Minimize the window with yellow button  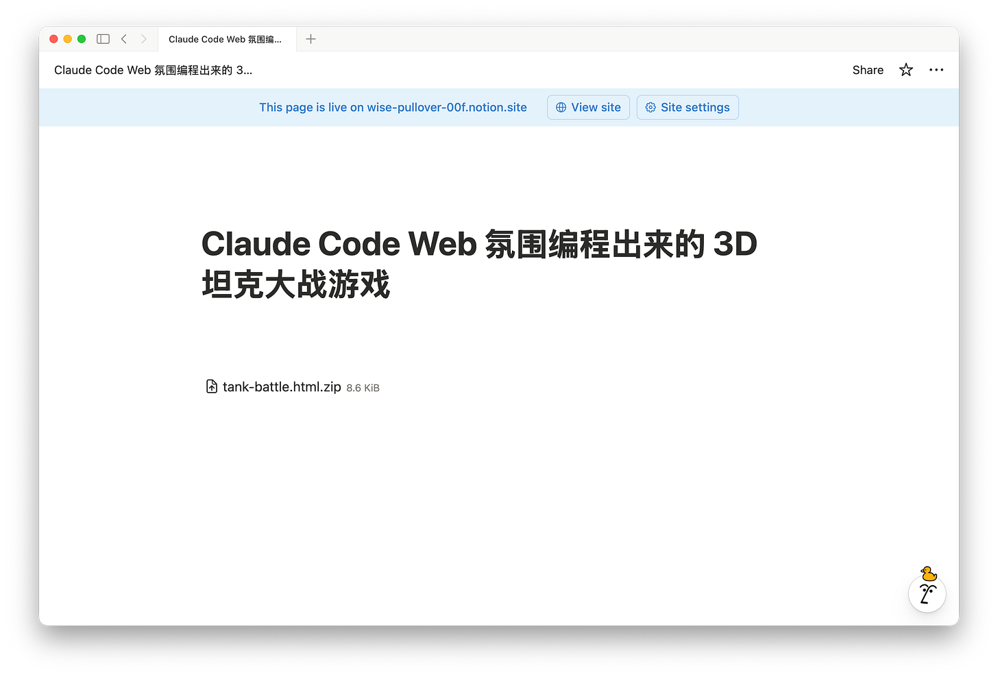67,39
